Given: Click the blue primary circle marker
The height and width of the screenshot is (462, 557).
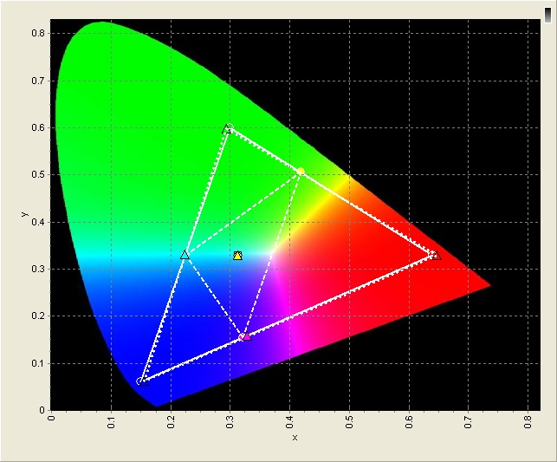Looking at the screenshot, I should (140, 381).
